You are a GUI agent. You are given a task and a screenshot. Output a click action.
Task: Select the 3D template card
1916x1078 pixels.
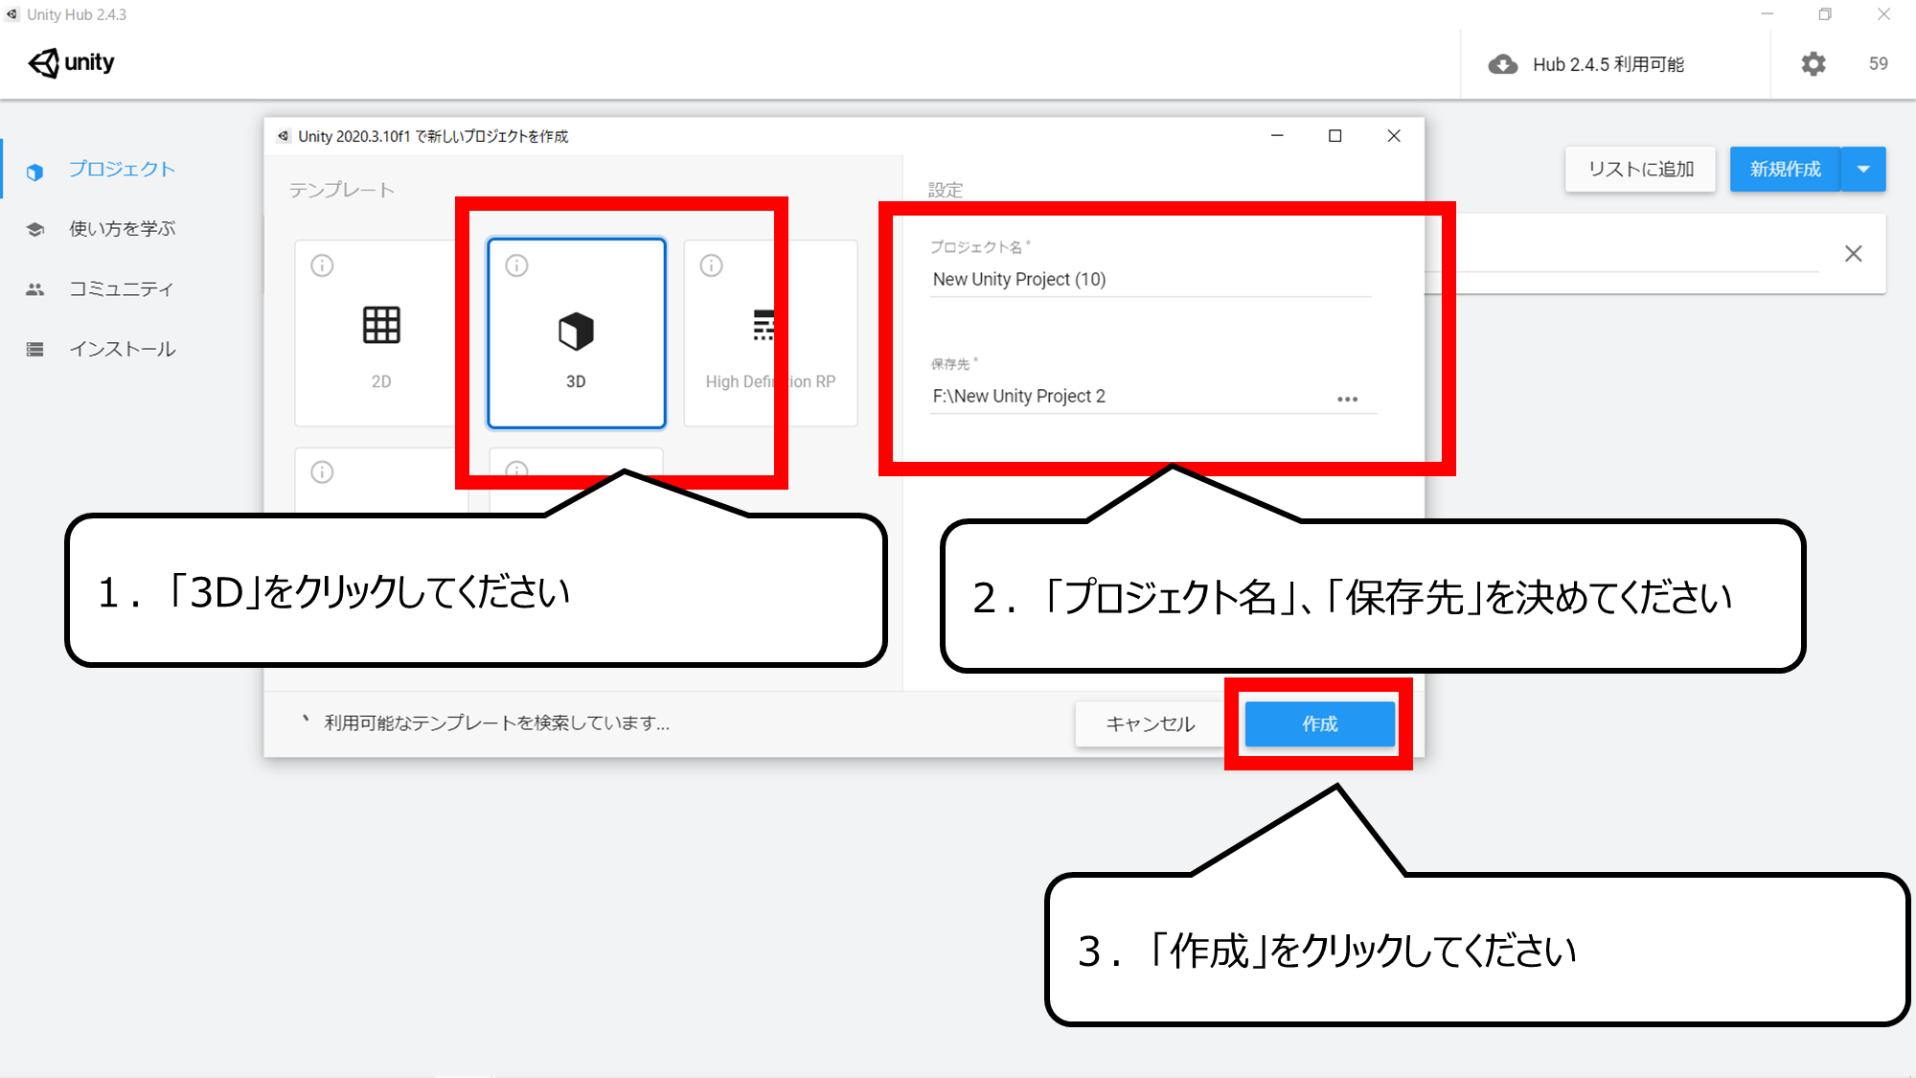tap(576, 333)
